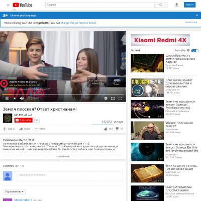Viewport: 201px width, 201px height.
Task: Open 'Плоская ли Земля? Доказательства' title link
Action: [x=179, y=83]
